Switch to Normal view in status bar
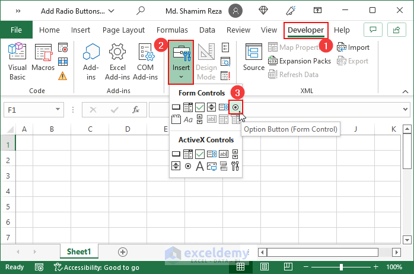This screenshot has height=274, width=414. (240, 267)
